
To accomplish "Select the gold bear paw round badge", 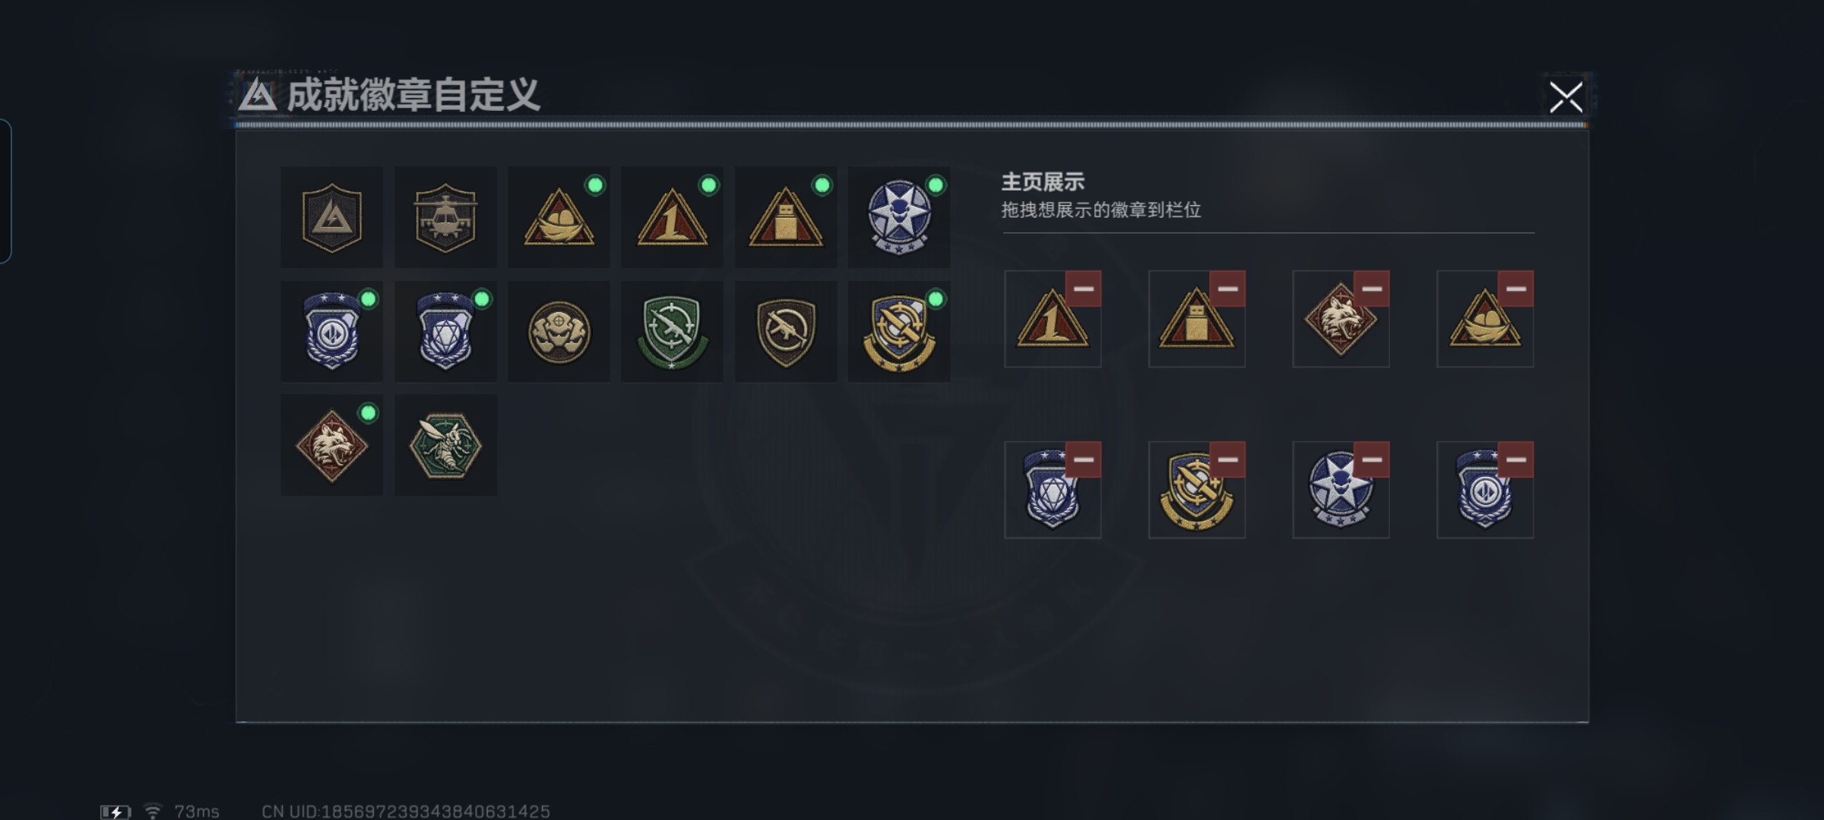I will pyautogui.click(x=559, y=331).
